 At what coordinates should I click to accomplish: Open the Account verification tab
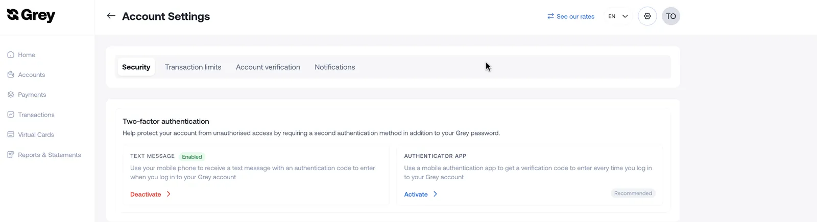[x=268, y=67]
